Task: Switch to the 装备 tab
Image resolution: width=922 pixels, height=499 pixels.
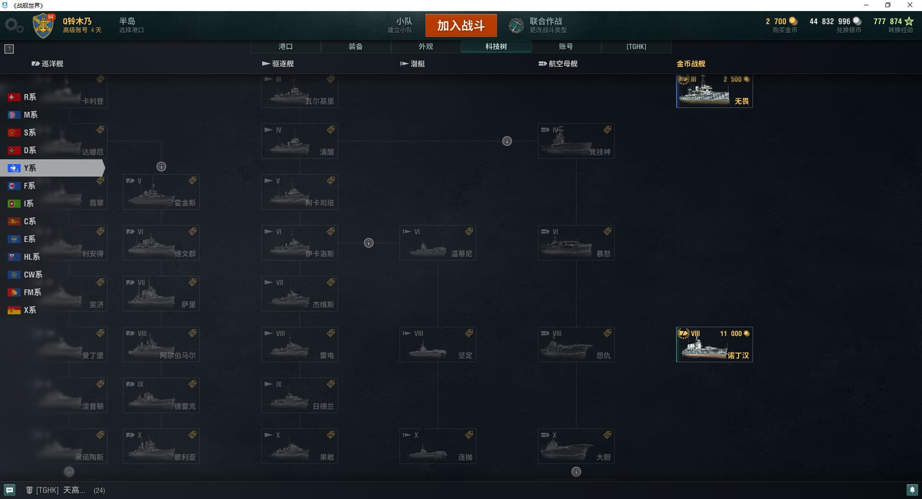Action: pyautogui.click(x=356, y=47)
